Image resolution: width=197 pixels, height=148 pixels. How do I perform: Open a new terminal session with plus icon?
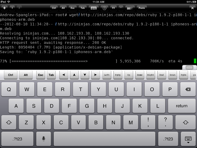pyautogui.click(x=4, y=7)
